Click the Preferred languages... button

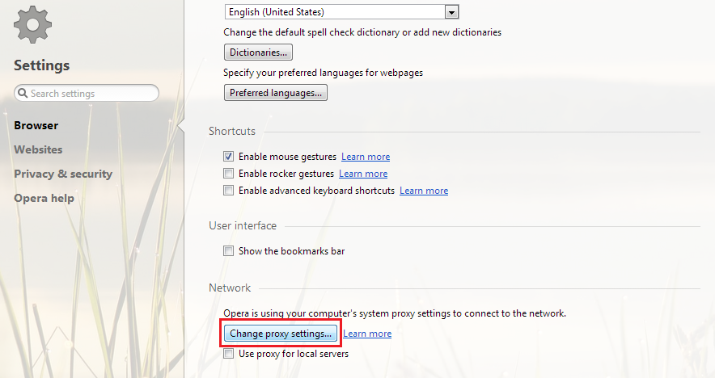pos(276,93)
